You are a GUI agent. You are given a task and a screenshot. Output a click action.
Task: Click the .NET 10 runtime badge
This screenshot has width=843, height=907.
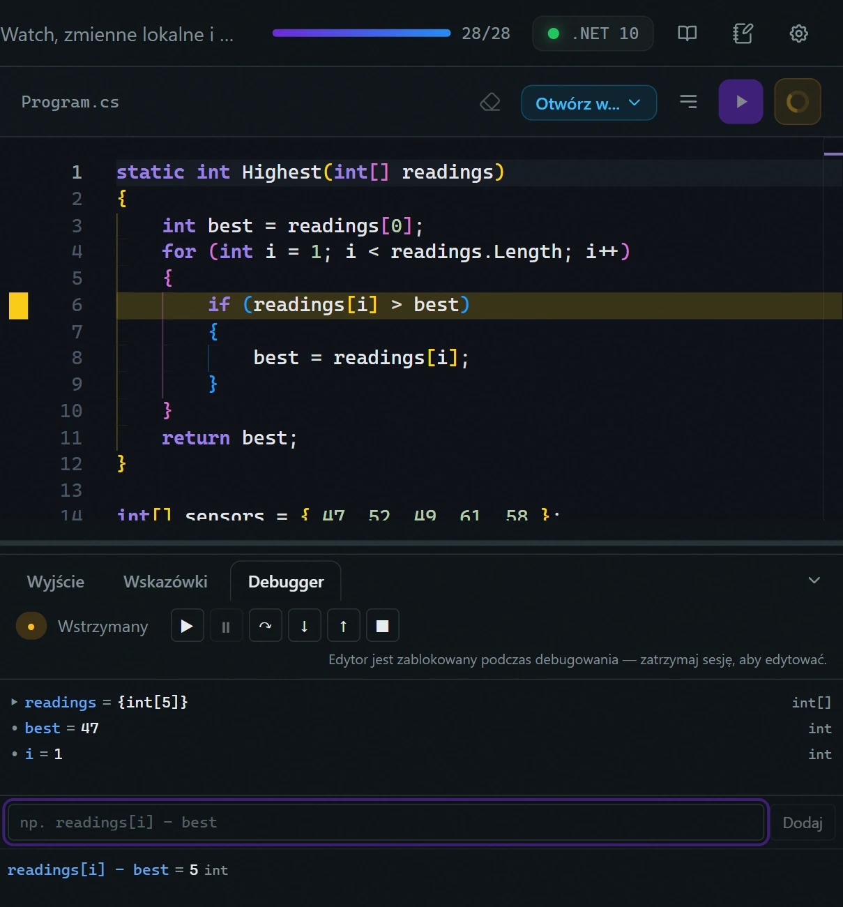click(593, 33)
